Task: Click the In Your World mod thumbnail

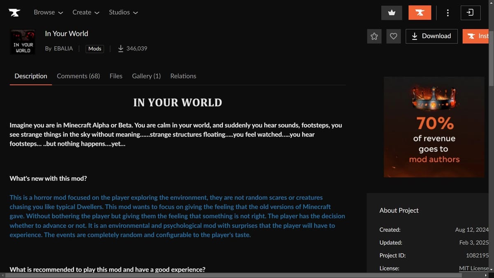Action: (22, 42)
